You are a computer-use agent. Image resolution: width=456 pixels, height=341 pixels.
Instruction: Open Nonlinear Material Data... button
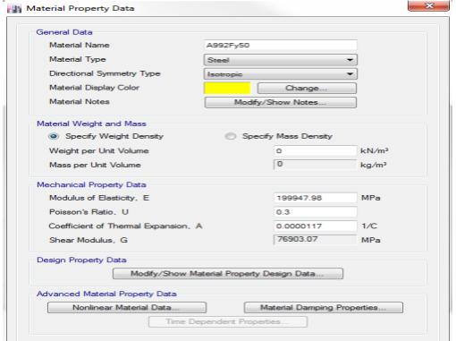[127, 308]
